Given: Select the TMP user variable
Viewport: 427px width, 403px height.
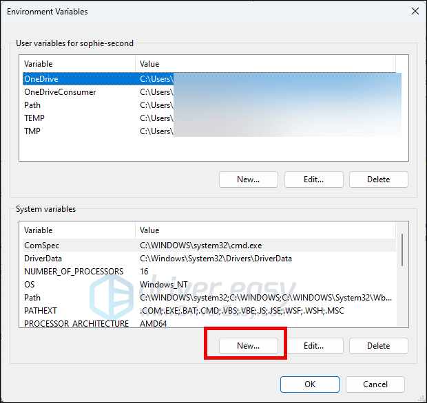Looking at the screenshot, I should coord(32,131).
